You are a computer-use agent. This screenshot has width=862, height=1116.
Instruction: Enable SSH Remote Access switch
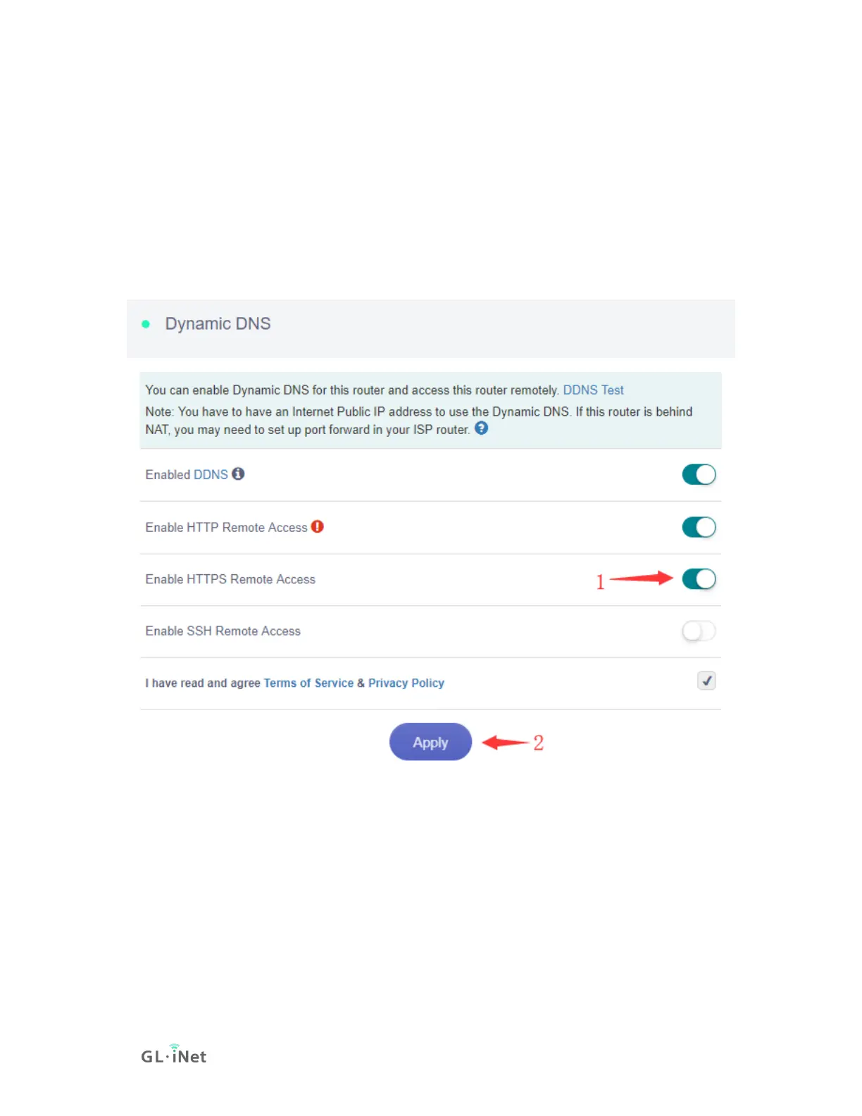(699, 631)
